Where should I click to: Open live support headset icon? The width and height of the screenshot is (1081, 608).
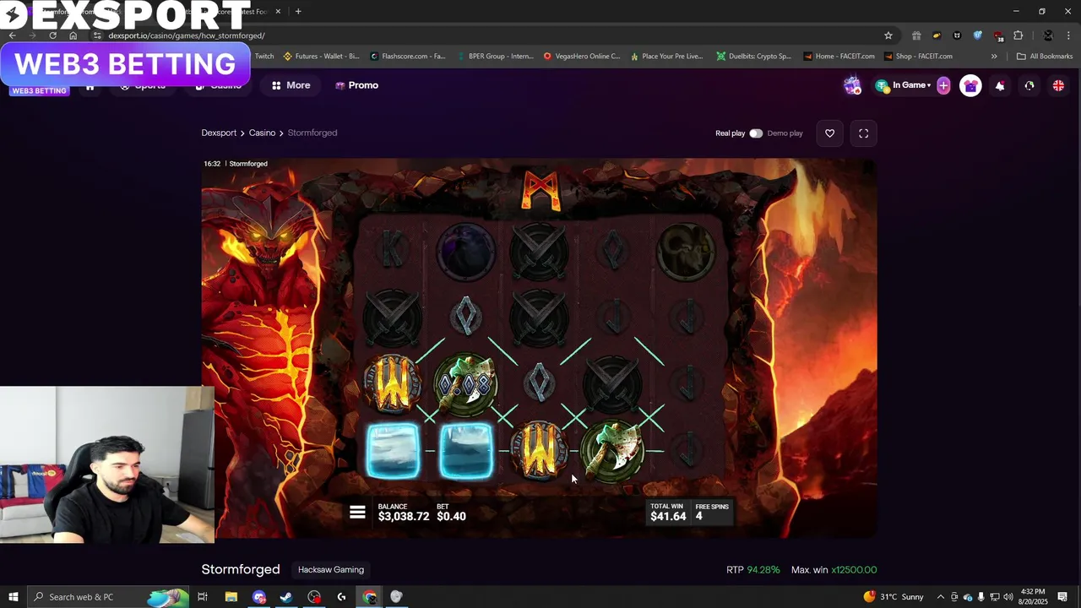[1029, 85]
